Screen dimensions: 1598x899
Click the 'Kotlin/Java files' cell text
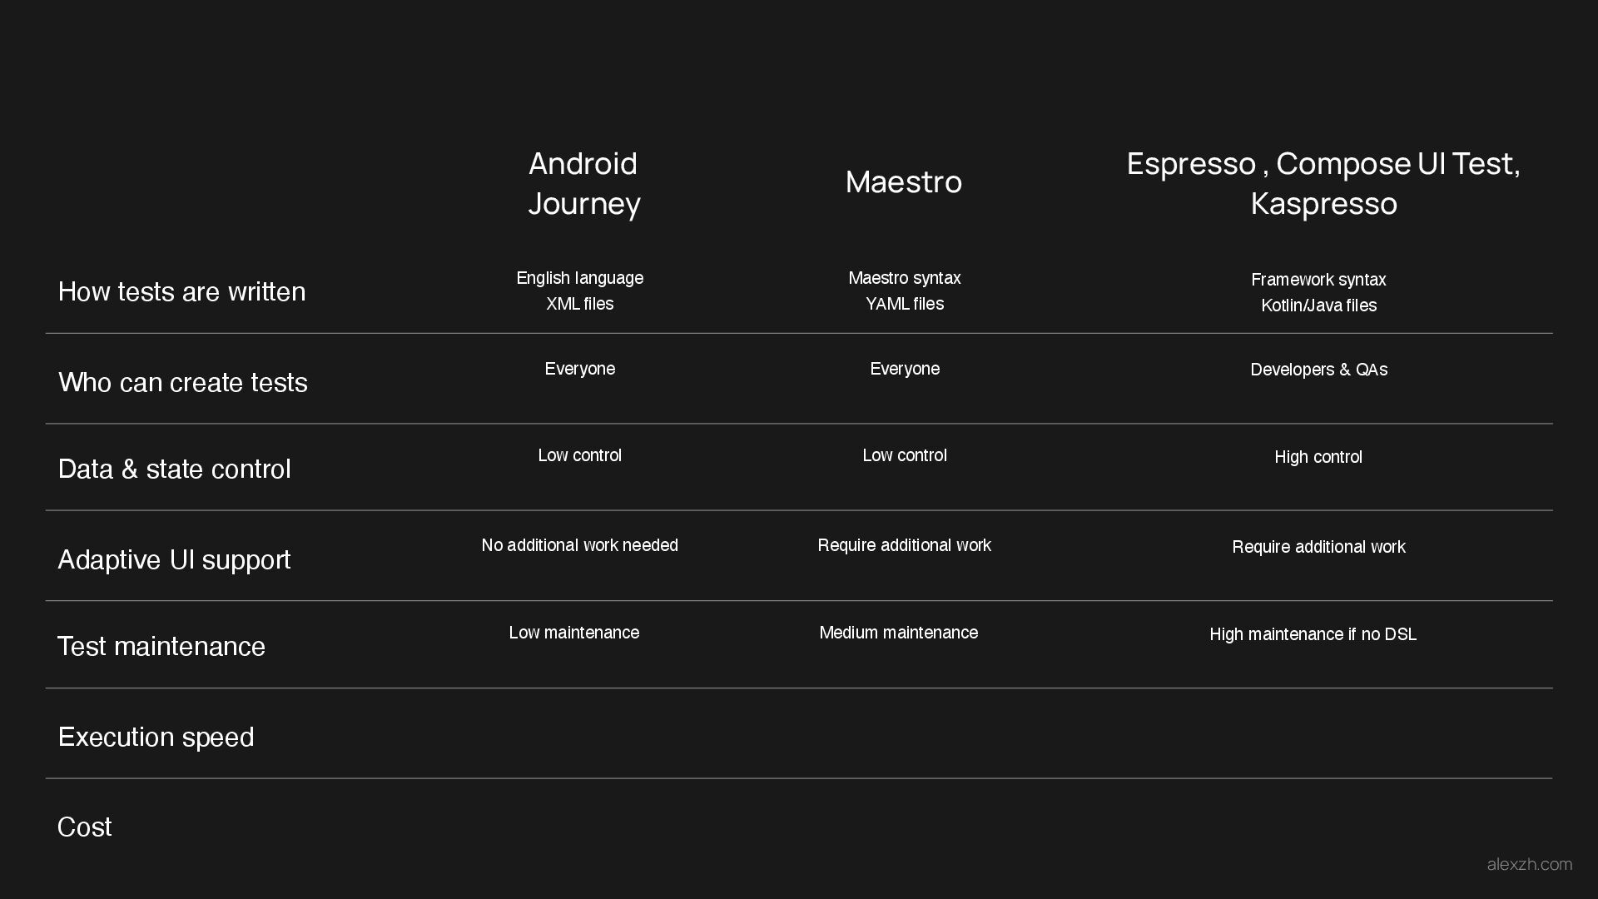pyautogui.click(x=1318, y=305)
